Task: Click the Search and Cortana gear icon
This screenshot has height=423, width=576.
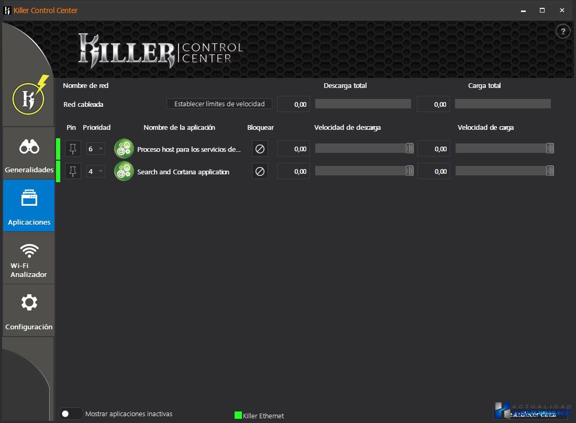Action: coord(124,172)
